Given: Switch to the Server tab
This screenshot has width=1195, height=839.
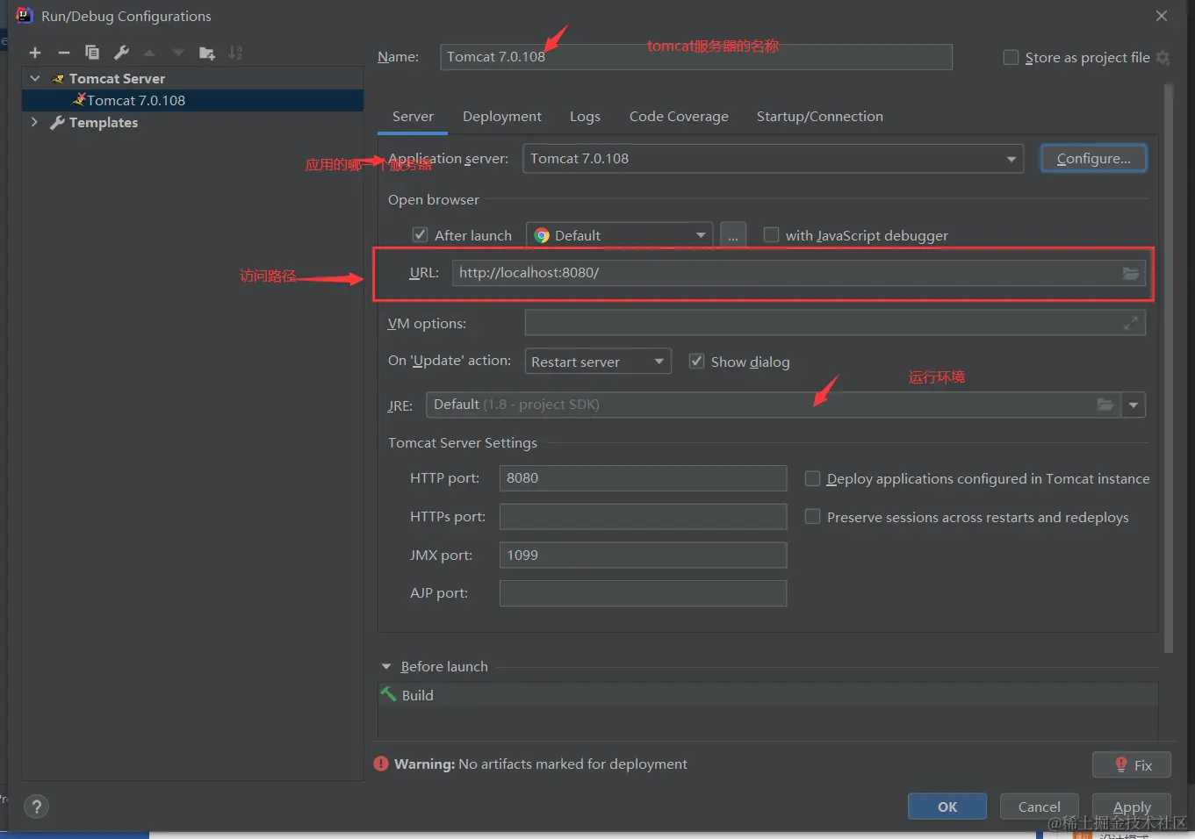Looking at the screenshot, I should (413, 117).
